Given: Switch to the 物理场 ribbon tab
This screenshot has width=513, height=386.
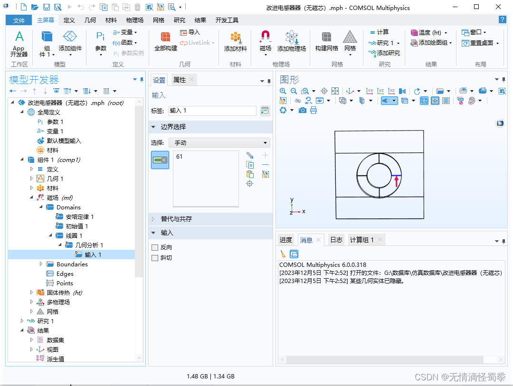Looking at the screenshot, I should (x=135, y=20).
